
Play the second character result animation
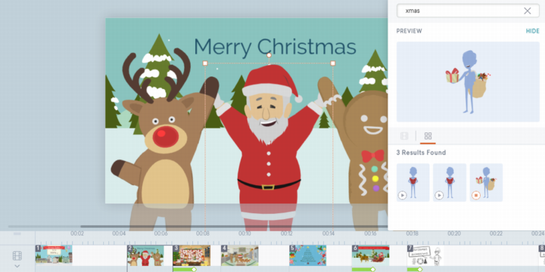tap(439, 196)
